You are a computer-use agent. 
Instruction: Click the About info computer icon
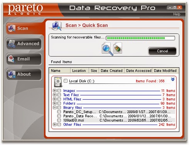12,74
